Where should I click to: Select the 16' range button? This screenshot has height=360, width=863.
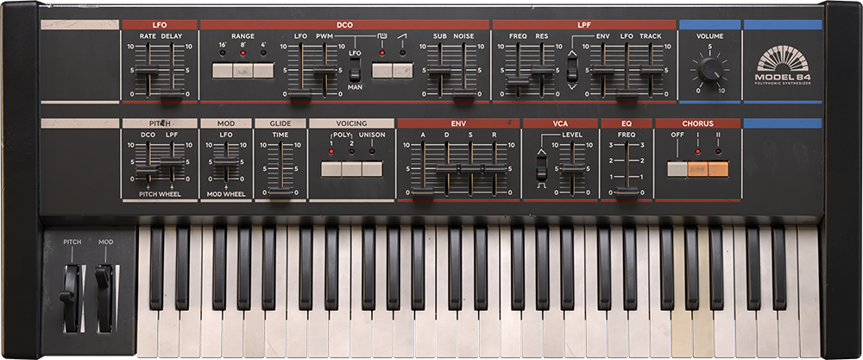222,71
